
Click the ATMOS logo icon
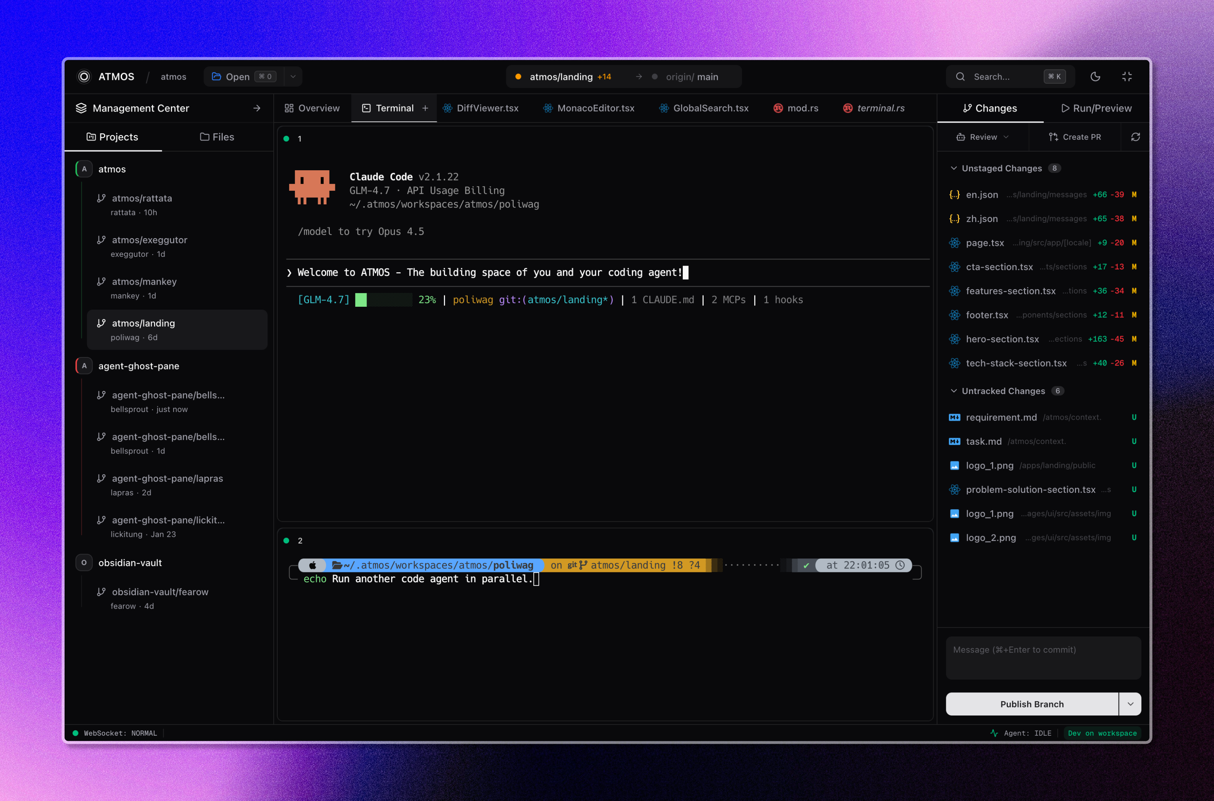pyautogui.click(x=84, y=77)
